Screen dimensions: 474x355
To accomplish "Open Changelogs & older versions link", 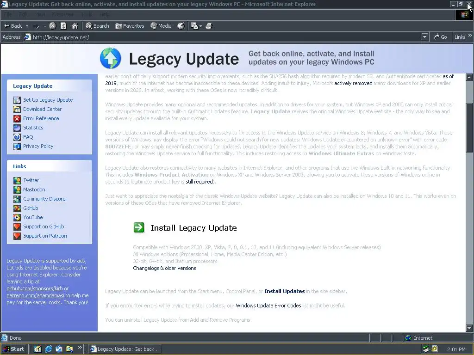I will click(164, 268).
